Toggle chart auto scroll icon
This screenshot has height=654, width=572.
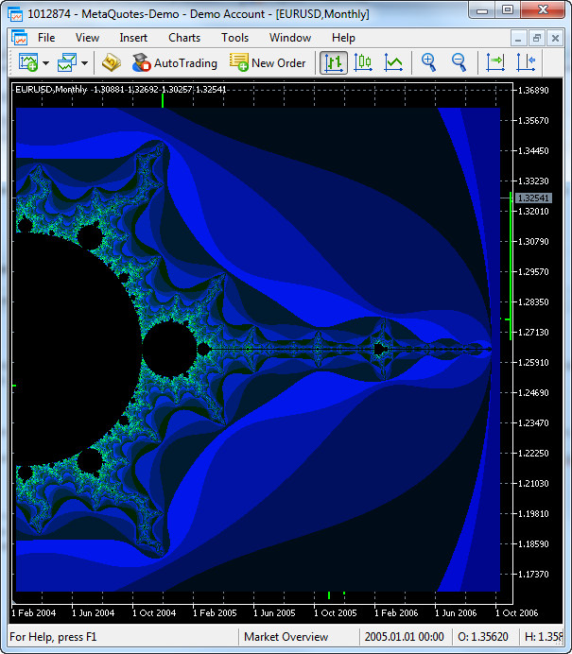coord(495,63)
